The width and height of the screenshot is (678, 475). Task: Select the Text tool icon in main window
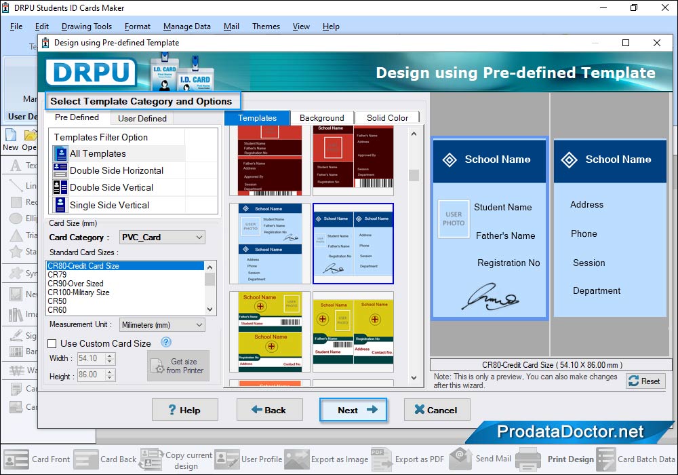coord(16,166)
